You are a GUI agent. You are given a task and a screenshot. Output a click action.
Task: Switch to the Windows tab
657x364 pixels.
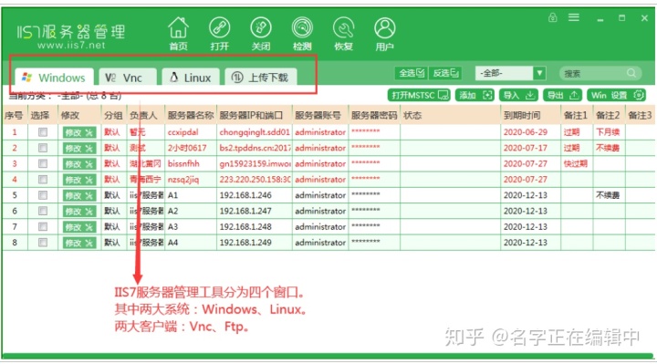55,78
